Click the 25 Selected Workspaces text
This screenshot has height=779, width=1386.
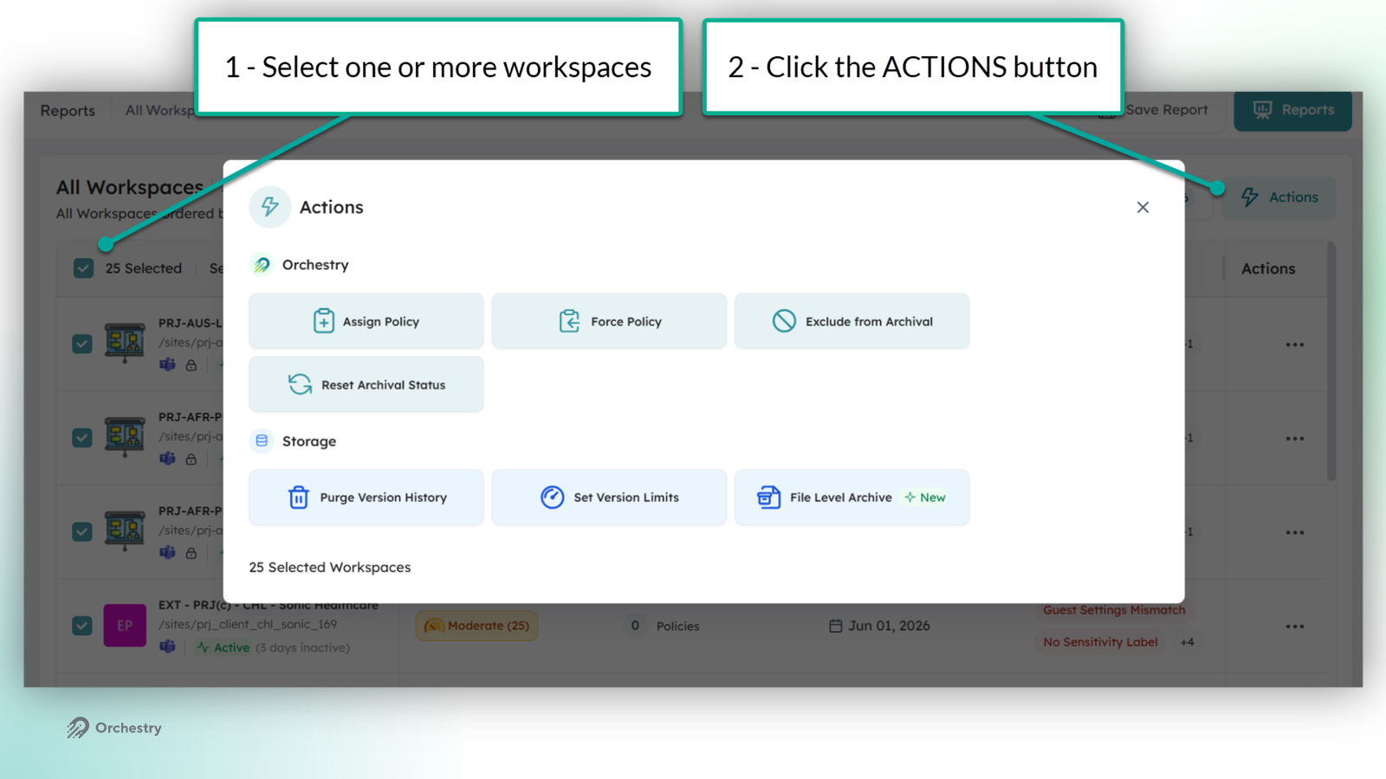tap(330, 568)
